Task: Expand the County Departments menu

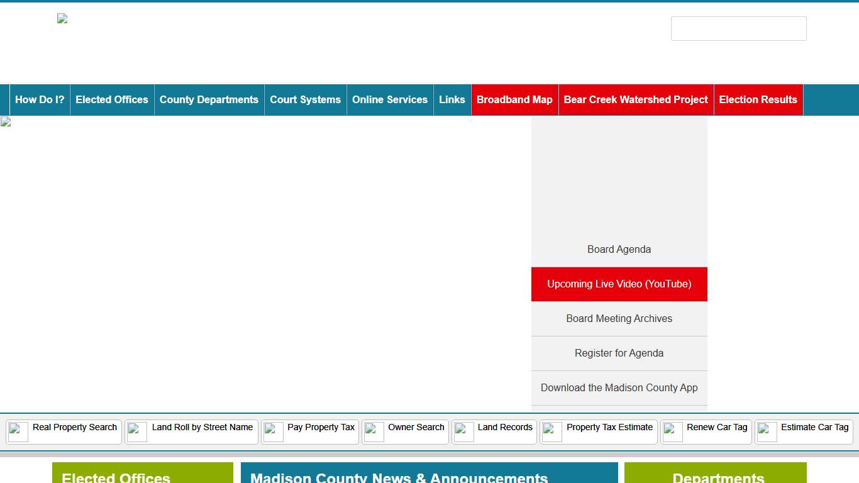Action: tap(209, 100)
